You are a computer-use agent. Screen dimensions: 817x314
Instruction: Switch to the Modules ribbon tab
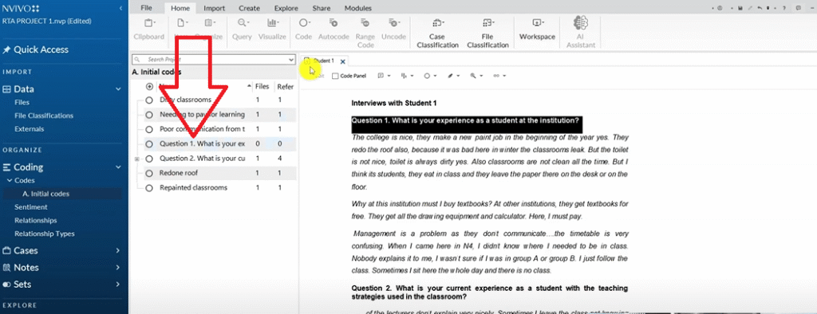358,8
